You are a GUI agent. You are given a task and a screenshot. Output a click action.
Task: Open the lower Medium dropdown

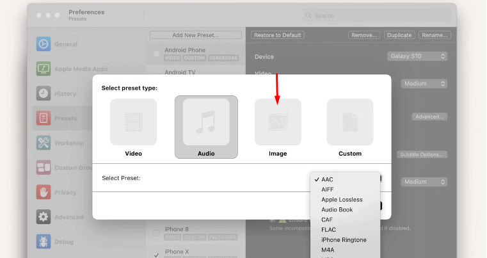(x=424, y=182)
